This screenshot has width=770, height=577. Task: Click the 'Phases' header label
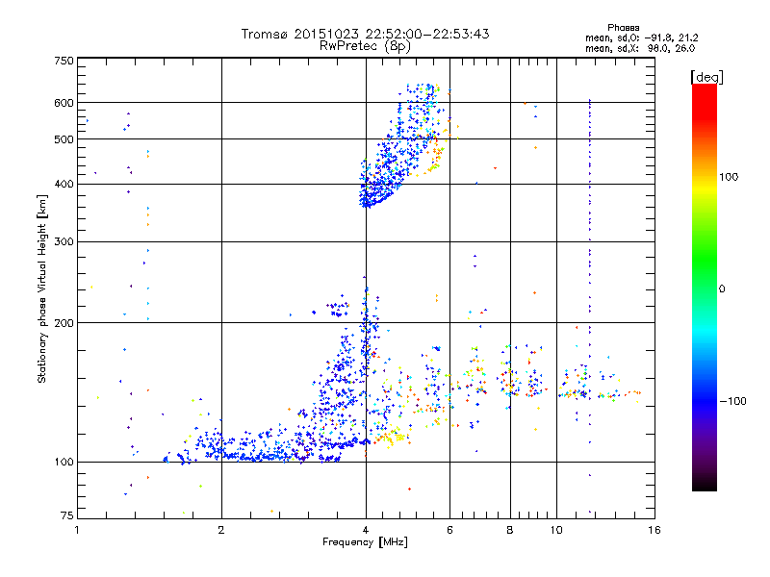623,28
